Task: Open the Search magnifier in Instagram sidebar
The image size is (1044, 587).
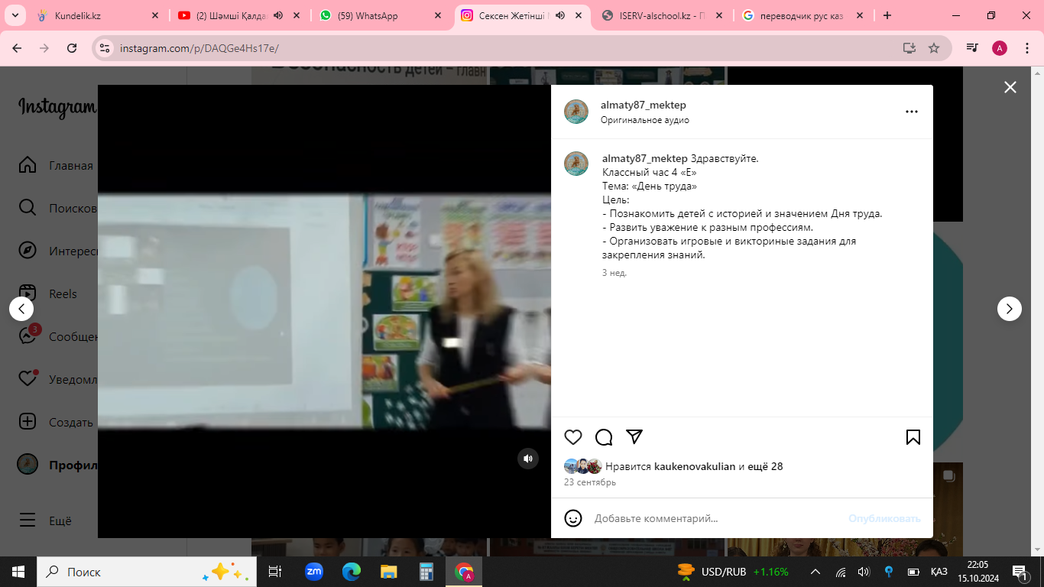Action: (28, 208)
